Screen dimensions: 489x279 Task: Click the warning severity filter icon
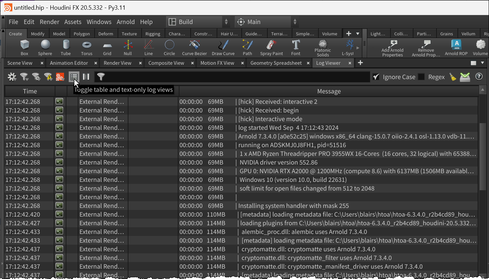point(48,77)
